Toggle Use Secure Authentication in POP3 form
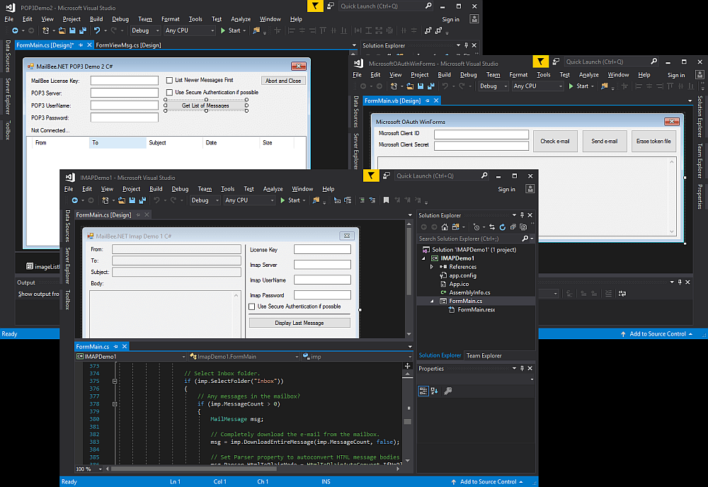 pyautogui.click(x=169, y=93)
